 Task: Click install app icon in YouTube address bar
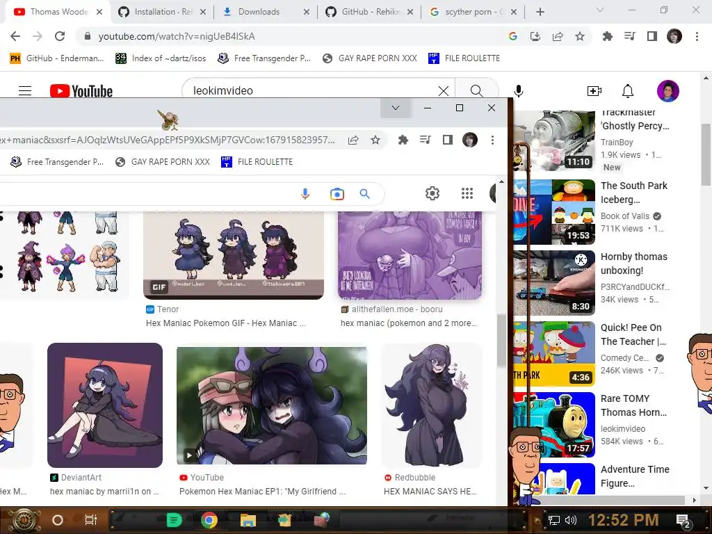535,36
